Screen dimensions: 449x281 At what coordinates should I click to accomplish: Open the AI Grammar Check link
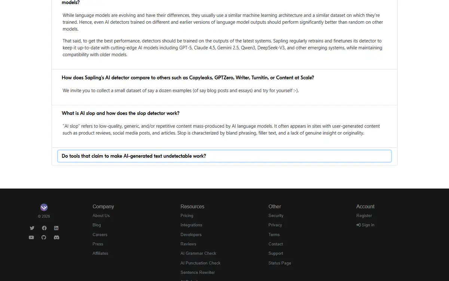click(x=198, y=253)
